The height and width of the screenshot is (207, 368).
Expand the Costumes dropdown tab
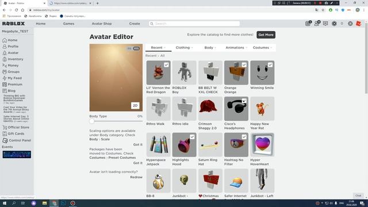point(262,48)
